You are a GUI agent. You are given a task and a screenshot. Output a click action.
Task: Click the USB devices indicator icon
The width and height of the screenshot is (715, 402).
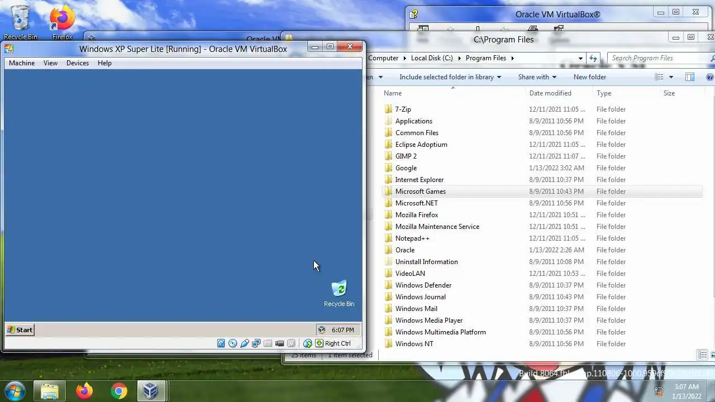coord(245,343)
